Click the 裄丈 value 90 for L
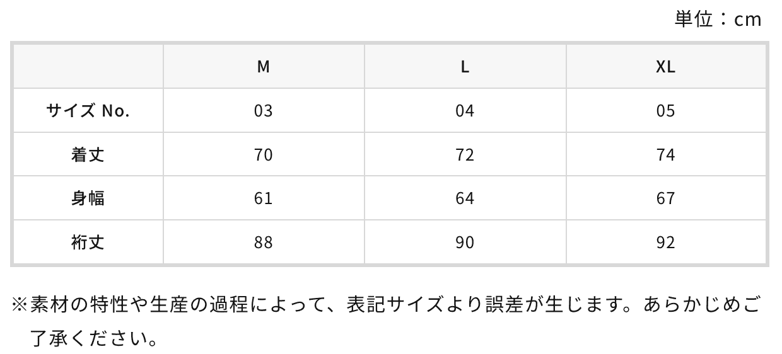 (465, 242)
